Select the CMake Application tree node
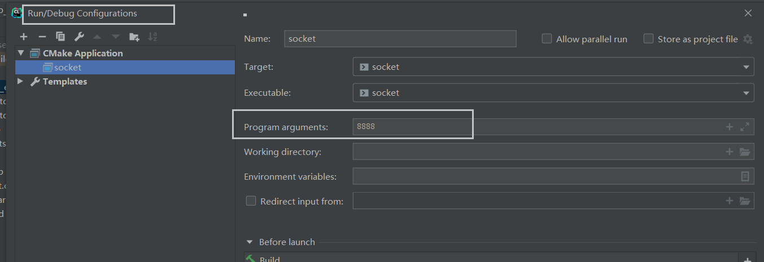 (82, 53)
